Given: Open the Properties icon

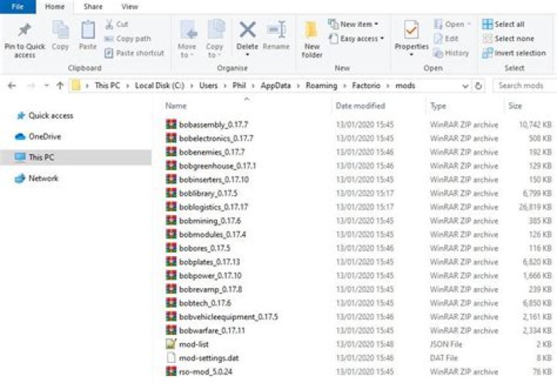Looking at the screenshot, I should (411, 30).
